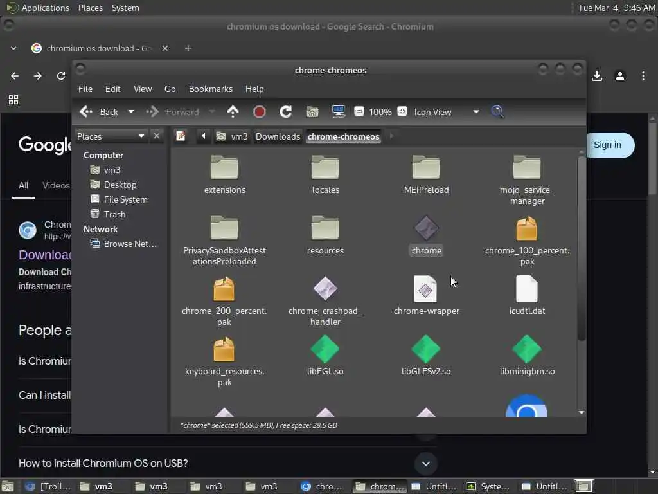Screen dimensions: 658x494
Task: Open the Applications menu in top panel
Action: coord(46,8)
